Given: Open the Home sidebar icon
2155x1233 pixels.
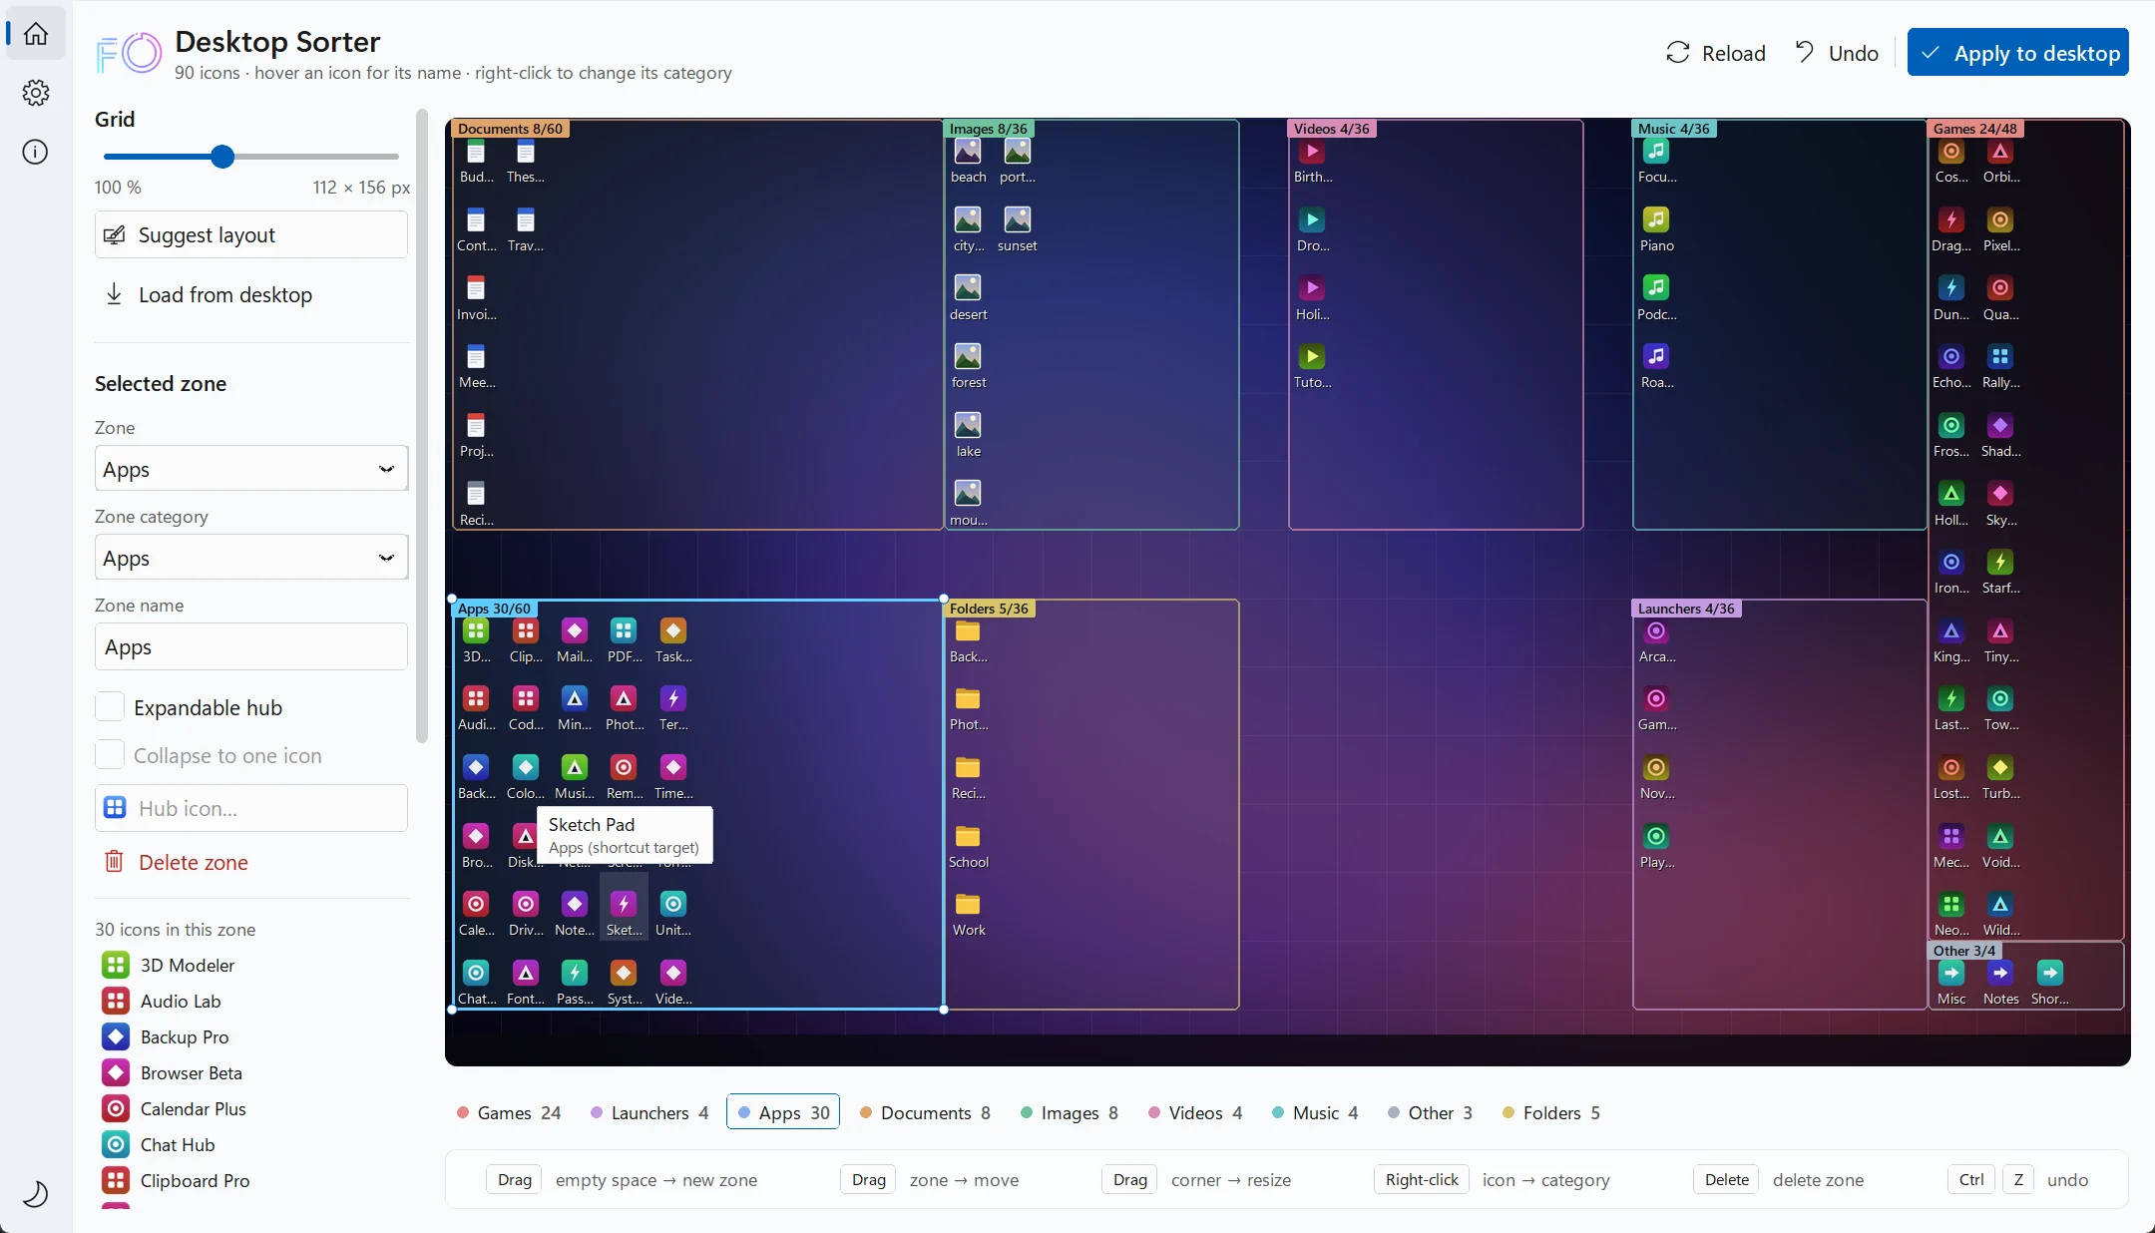Looking at the screenshot, I should (36, 34).
